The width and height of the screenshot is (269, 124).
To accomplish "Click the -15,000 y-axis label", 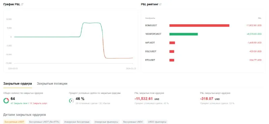I will pyautogui.click(x=8, y=63).
